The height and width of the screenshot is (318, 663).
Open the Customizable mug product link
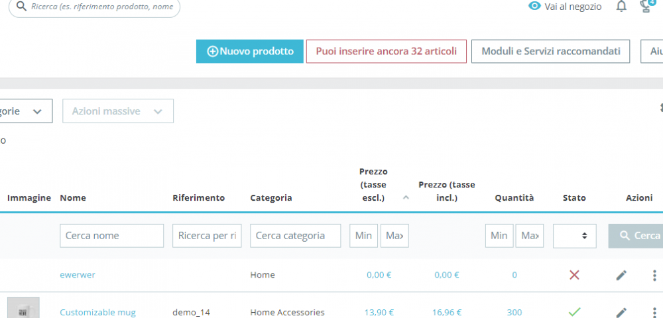point(97,313)
